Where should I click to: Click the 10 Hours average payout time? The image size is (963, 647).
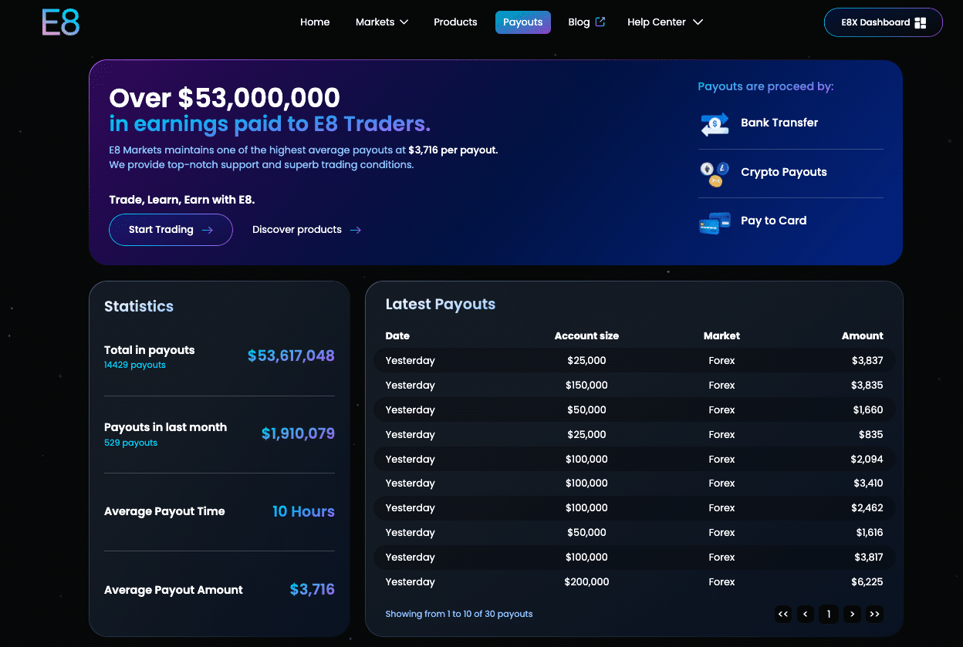pos(303,511)
